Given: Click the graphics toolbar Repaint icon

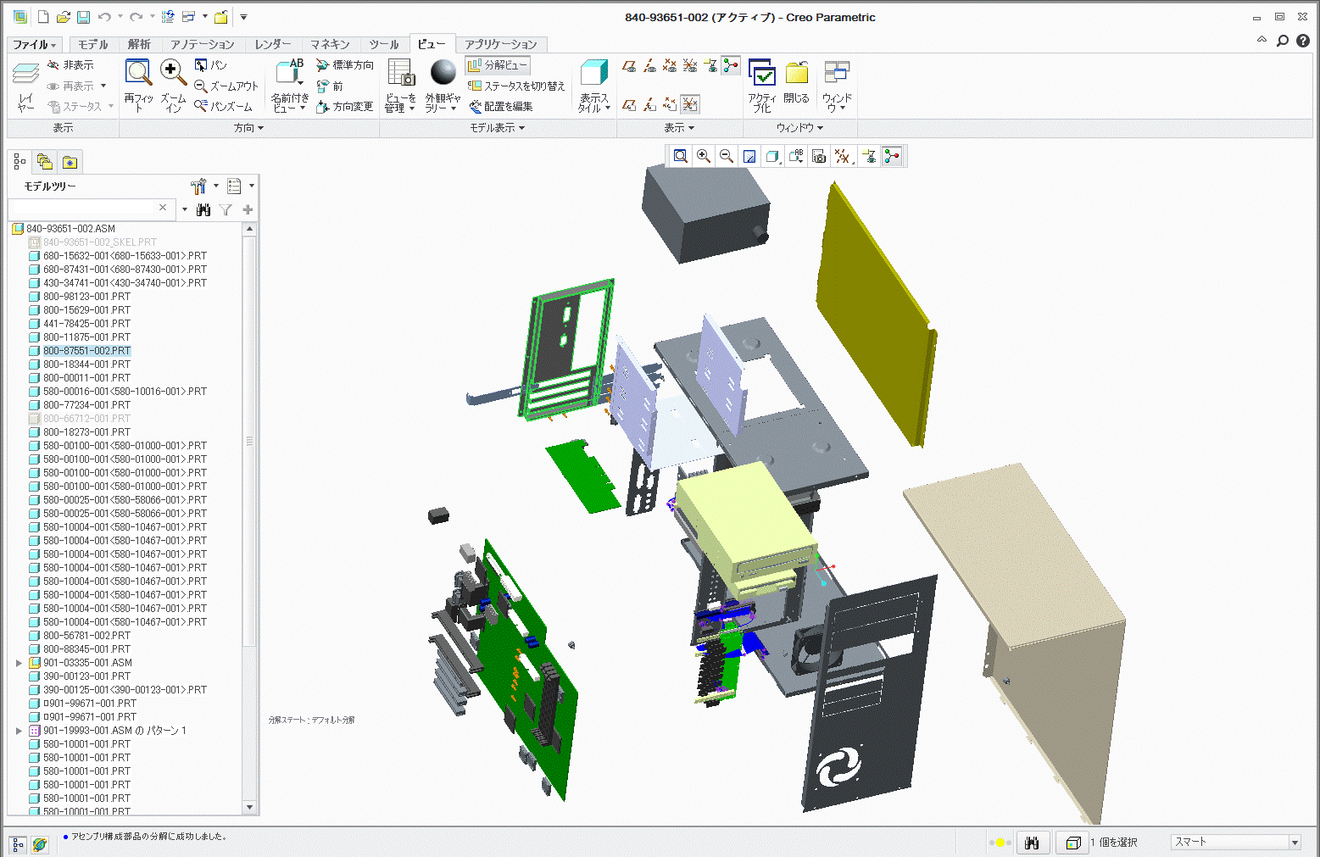Looking at the screenshot, I should pyautogui.click(x=749, y=156).
